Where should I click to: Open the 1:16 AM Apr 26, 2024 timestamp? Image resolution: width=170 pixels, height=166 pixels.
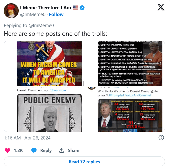click(27, 138)
